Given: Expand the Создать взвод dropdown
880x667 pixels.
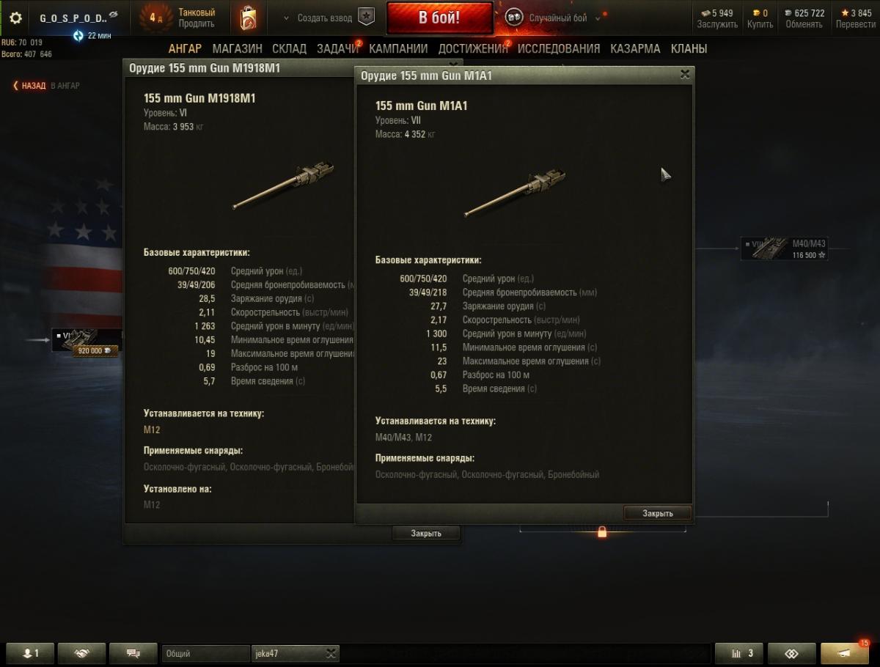Looking at the screenshot, I should tap(286, 18).
